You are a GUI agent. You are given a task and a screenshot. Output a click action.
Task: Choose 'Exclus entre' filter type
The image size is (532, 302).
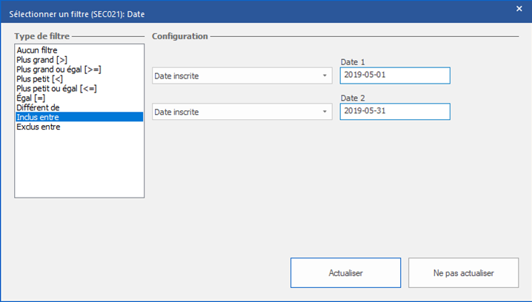point(39,127)
